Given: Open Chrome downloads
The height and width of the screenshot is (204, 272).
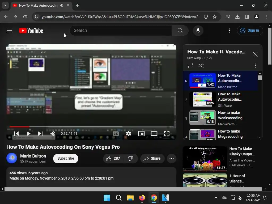Looking at the screenshot, I should point(237,17).
